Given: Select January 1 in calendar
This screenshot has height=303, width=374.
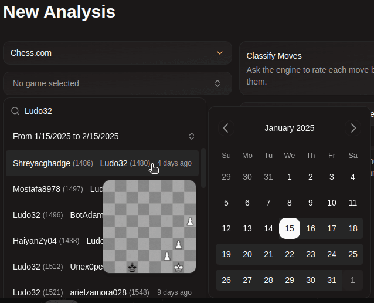Looking at the screenshot, I should point(290,177).
